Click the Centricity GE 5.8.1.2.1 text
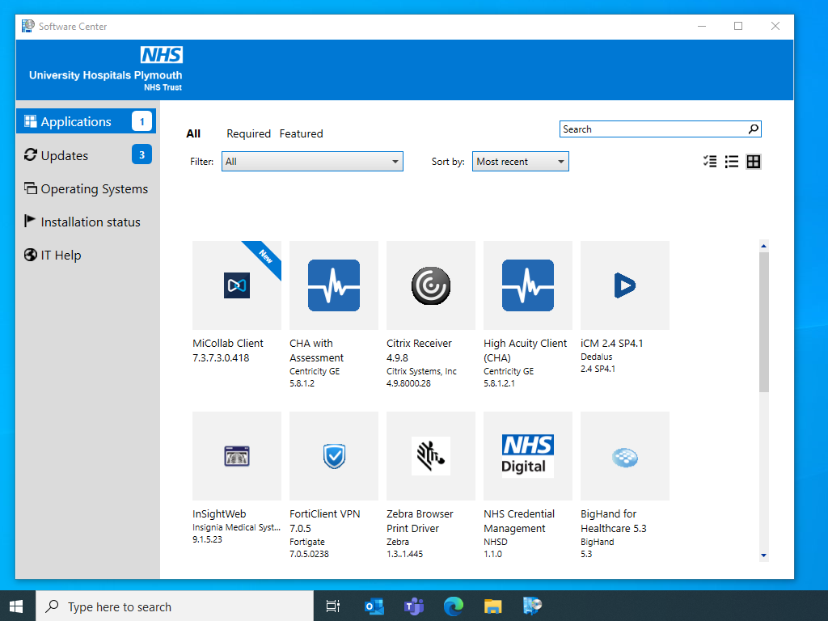Screen dimensions: 828x621 pos(509,377)
